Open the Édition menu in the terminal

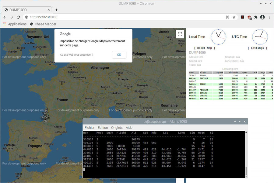[103, 128]
